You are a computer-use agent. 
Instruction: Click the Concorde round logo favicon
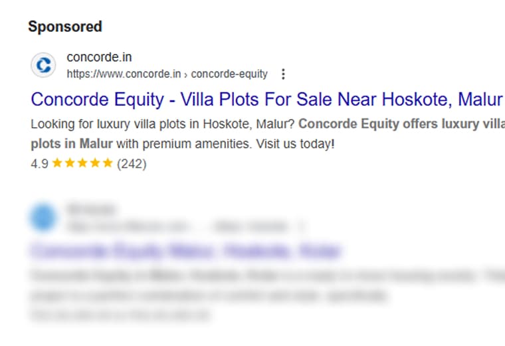tap(43, 65)
